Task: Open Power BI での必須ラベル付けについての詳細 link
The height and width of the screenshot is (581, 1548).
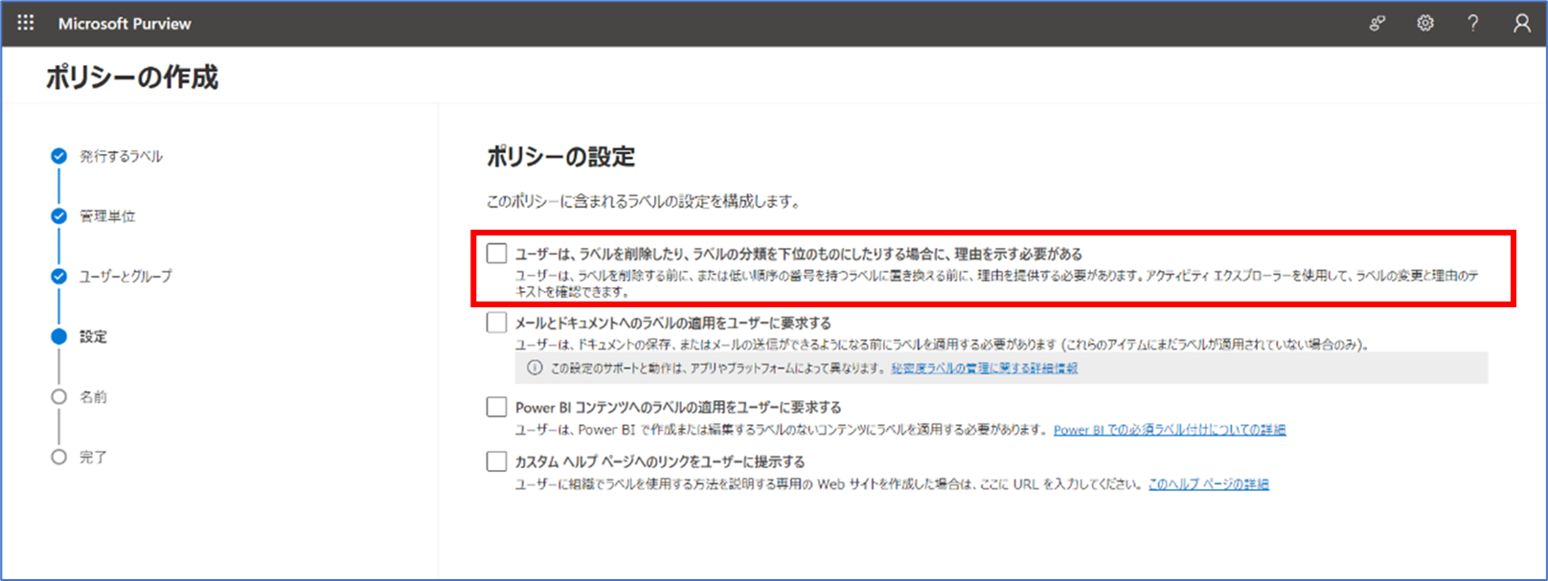Action: 1170,430
